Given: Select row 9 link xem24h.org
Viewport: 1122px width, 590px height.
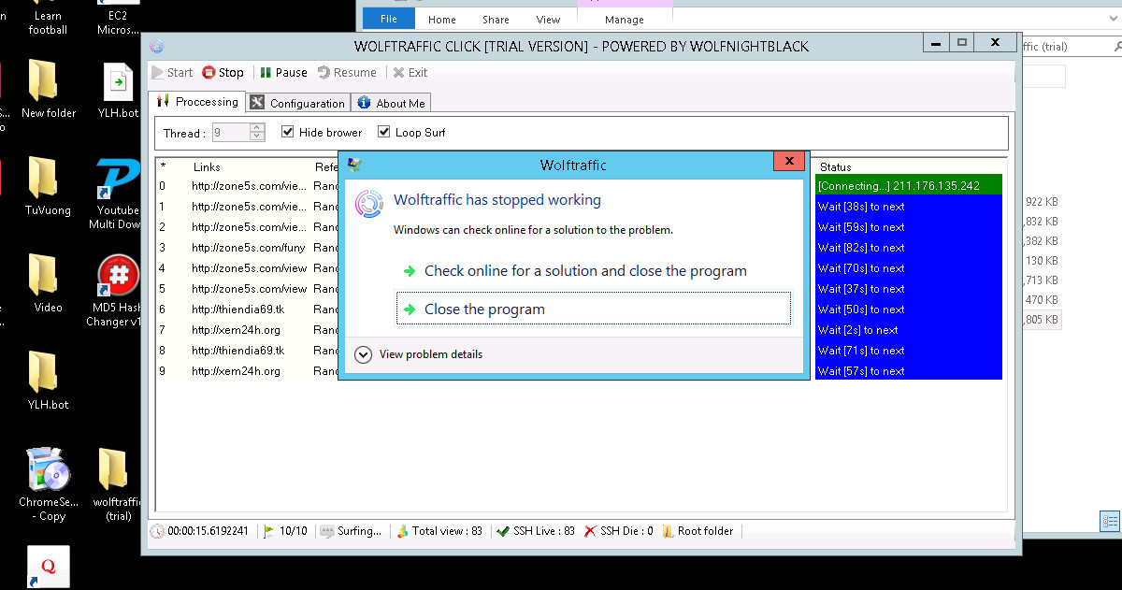Looking at the screenshot, I should (236, 371).
